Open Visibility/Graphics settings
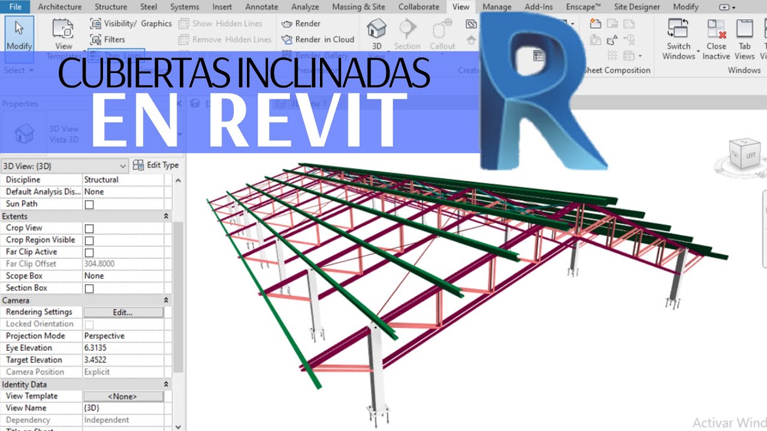Screen dimensions: 767x431 [x=131, y=24]
